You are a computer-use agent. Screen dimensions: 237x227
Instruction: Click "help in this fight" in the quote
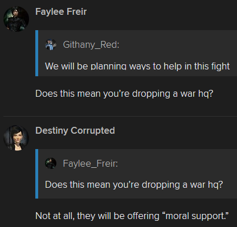tap(197, 67)
